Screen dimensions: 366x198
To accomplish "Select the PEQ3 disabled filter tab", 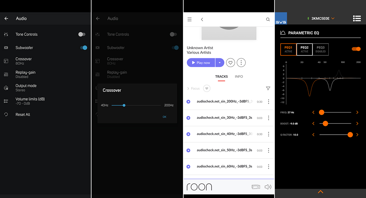I will [321, 49].
